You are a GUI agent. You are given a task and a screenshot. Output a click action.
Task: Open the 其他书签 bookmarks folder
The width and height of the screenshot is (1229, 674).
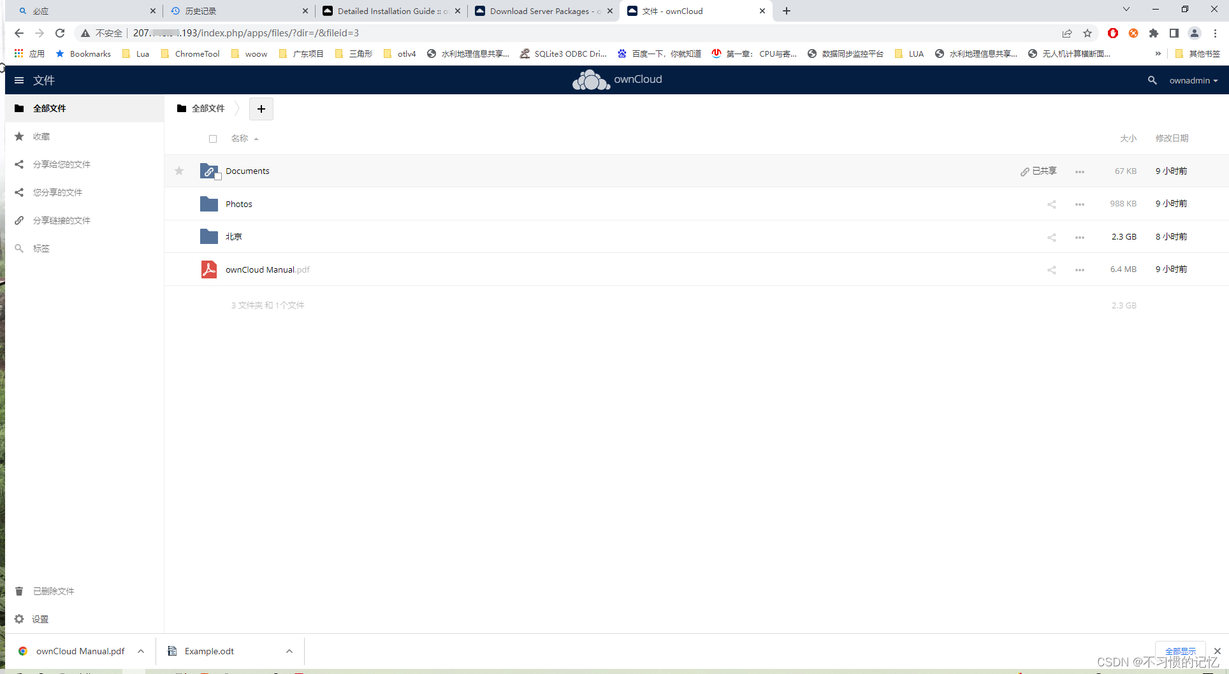(1197, 54)
